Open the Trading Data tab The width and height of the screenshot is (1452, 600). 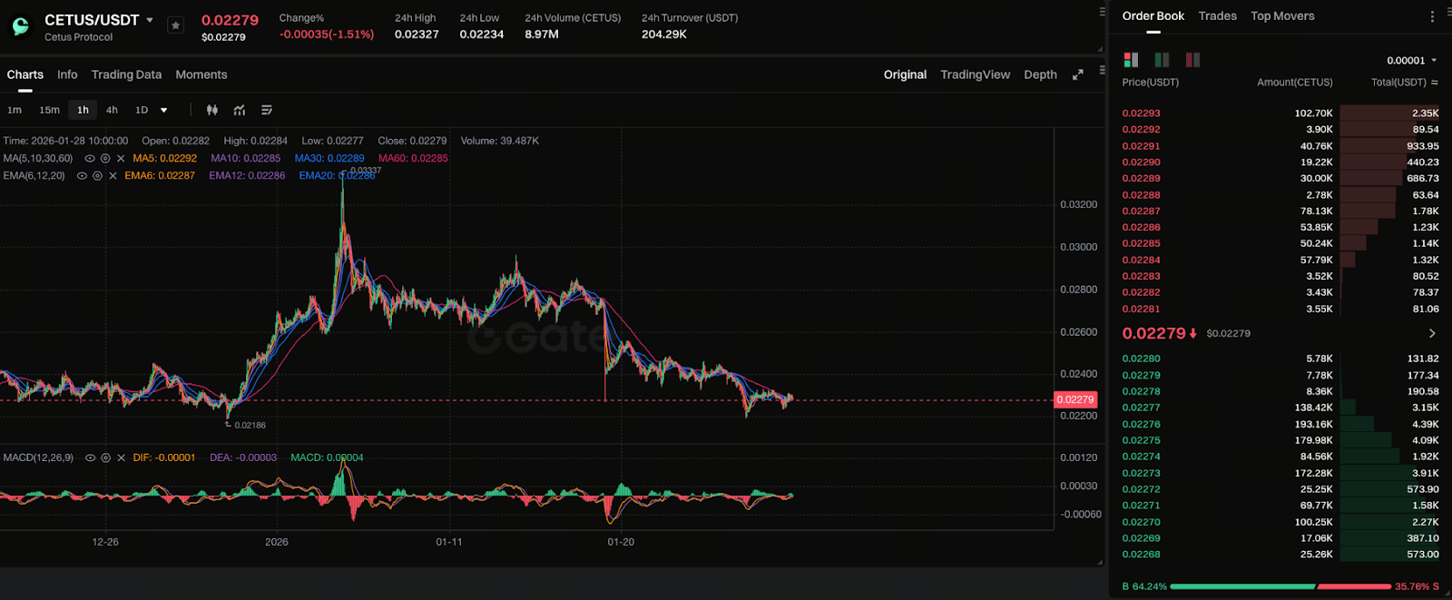tap(126, 74)
